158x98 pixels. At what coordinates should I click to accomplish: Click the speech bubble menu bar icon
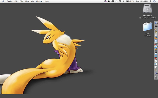click(116, 1)
